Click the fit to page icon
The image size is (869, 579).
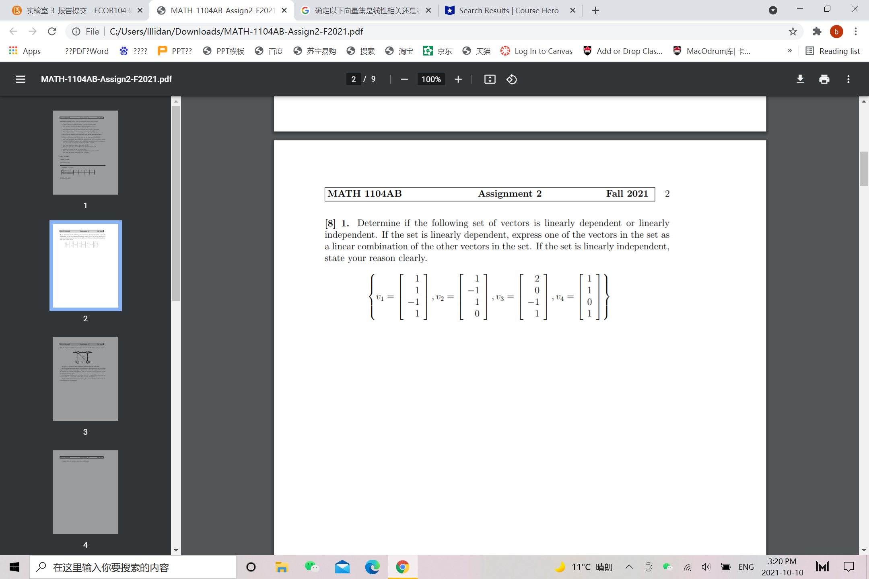point(490,79)
